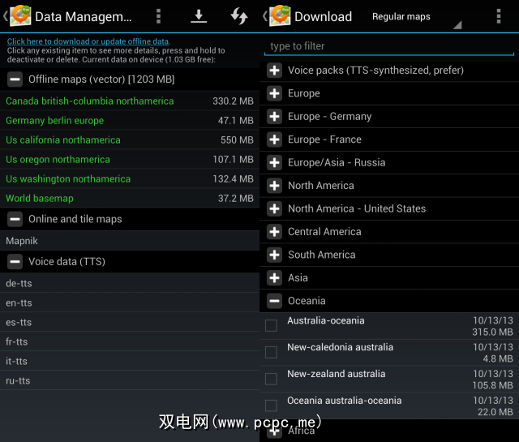Expand the Asia group
The width and height of the screenshot is (519, 442).
click(274, 278)
